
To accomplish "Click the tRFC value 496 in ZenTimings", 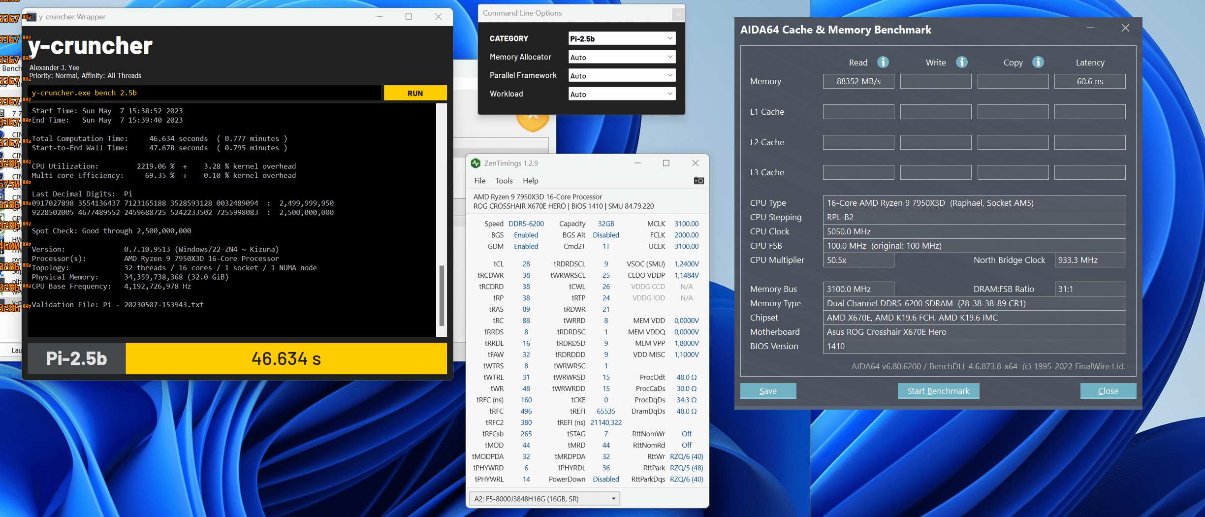I will (526, 411).
